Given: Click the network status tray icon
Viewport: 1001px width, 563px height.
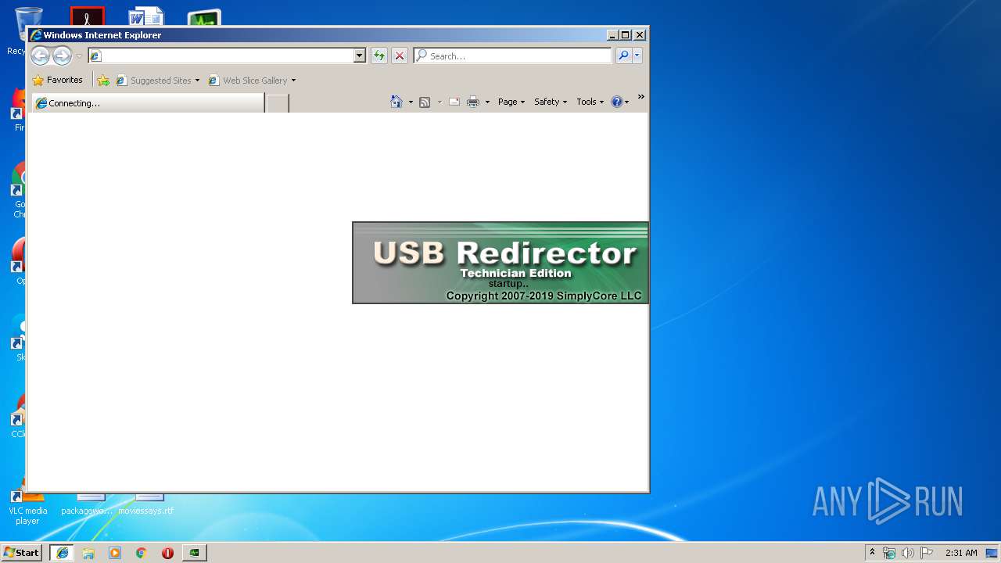Looking at the screenshot, I should [889, 553].
